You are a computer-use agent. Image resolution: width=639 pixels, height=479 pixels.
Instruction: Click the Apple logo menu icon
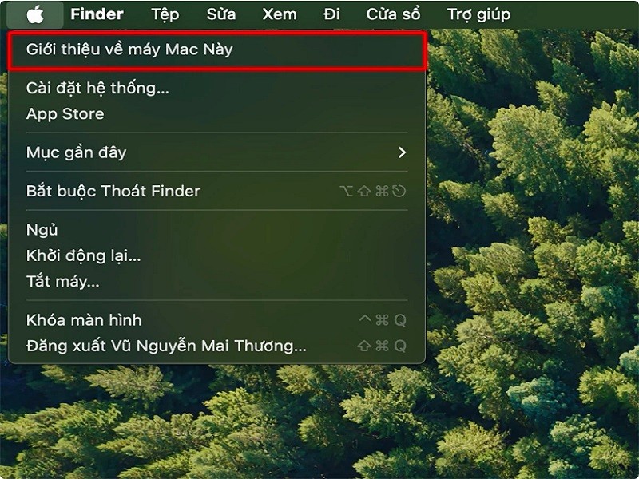click(x=35, y=14)
